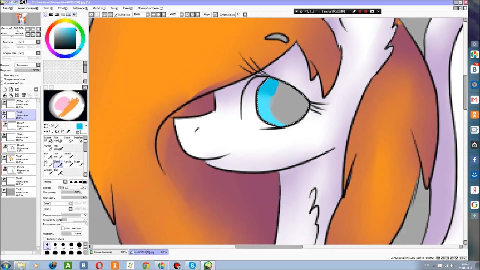Select the Crayon brush tool

click(x=48, y=171)
